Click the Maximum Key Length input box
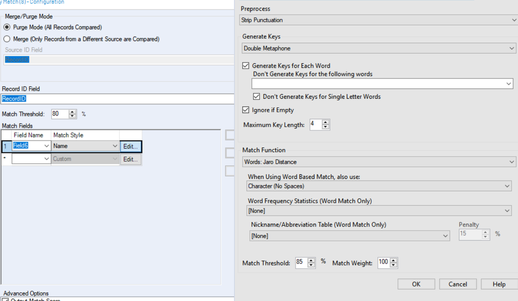The width and height of the screenshot is (518, 301). click(x=316, y=124)
